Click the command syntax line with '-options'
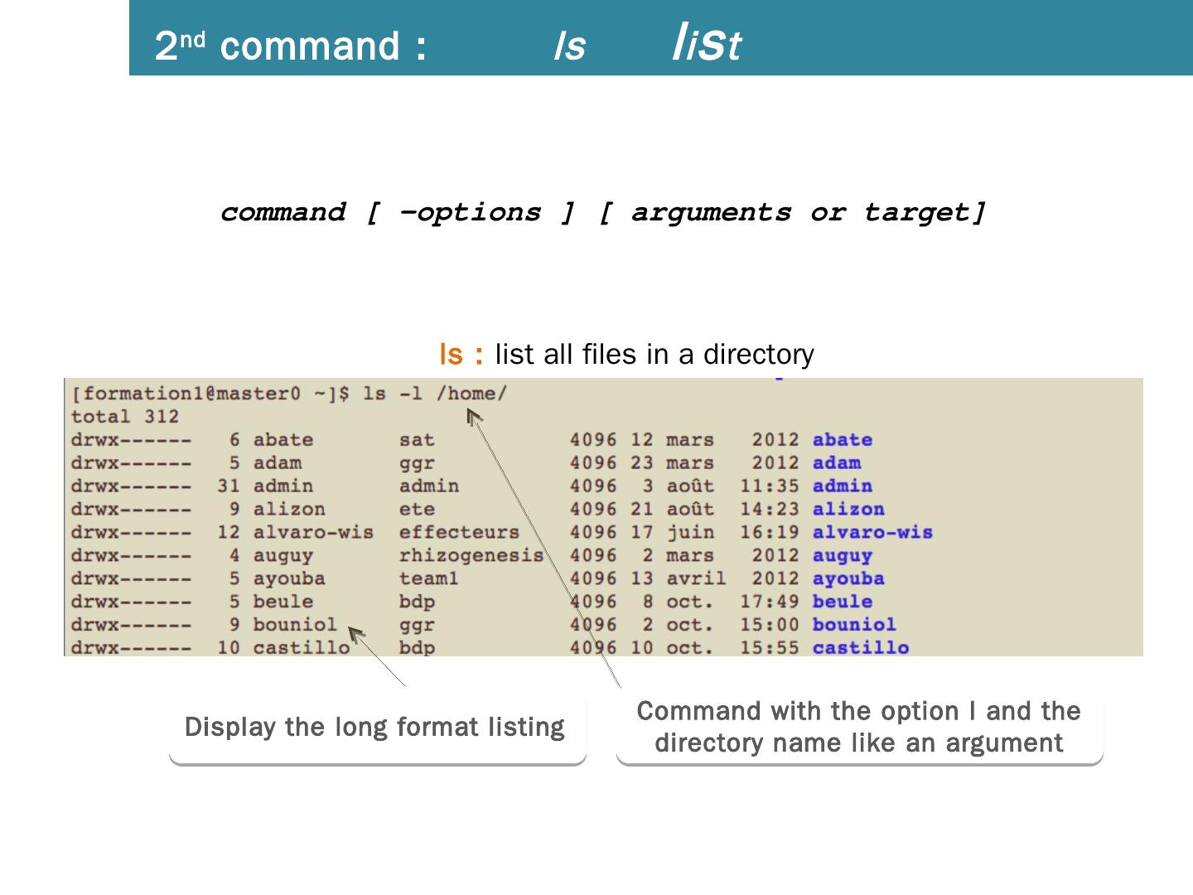The width and height of the screenshot is (1193, 895). pyautogui.click(x=603, y=213)
